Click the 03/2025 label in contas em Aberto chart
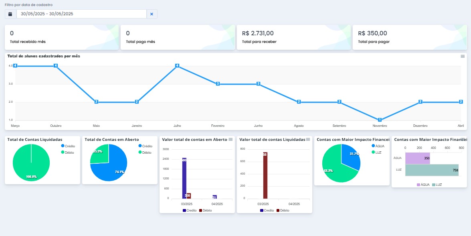471x236 pixels. point(186,204)
